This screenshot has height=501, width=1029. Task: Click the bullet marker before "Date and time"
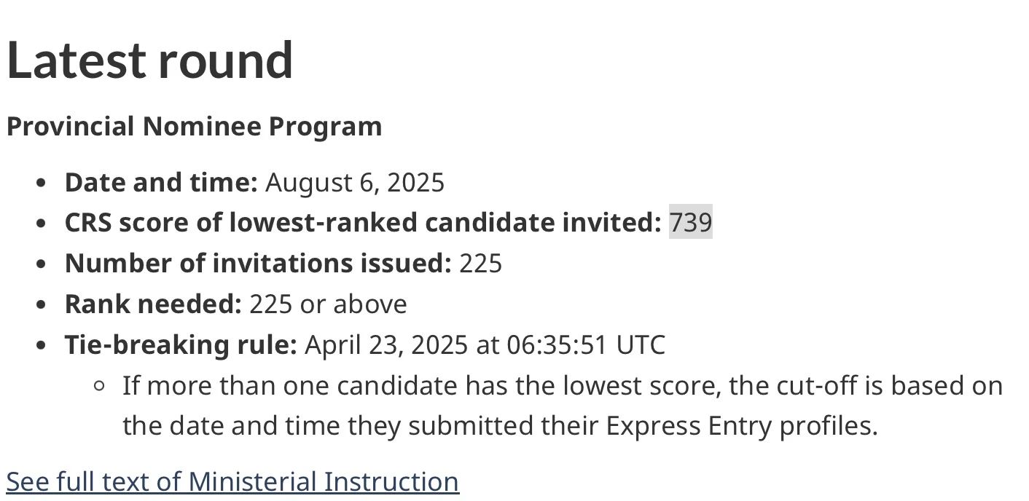point(43,183)
